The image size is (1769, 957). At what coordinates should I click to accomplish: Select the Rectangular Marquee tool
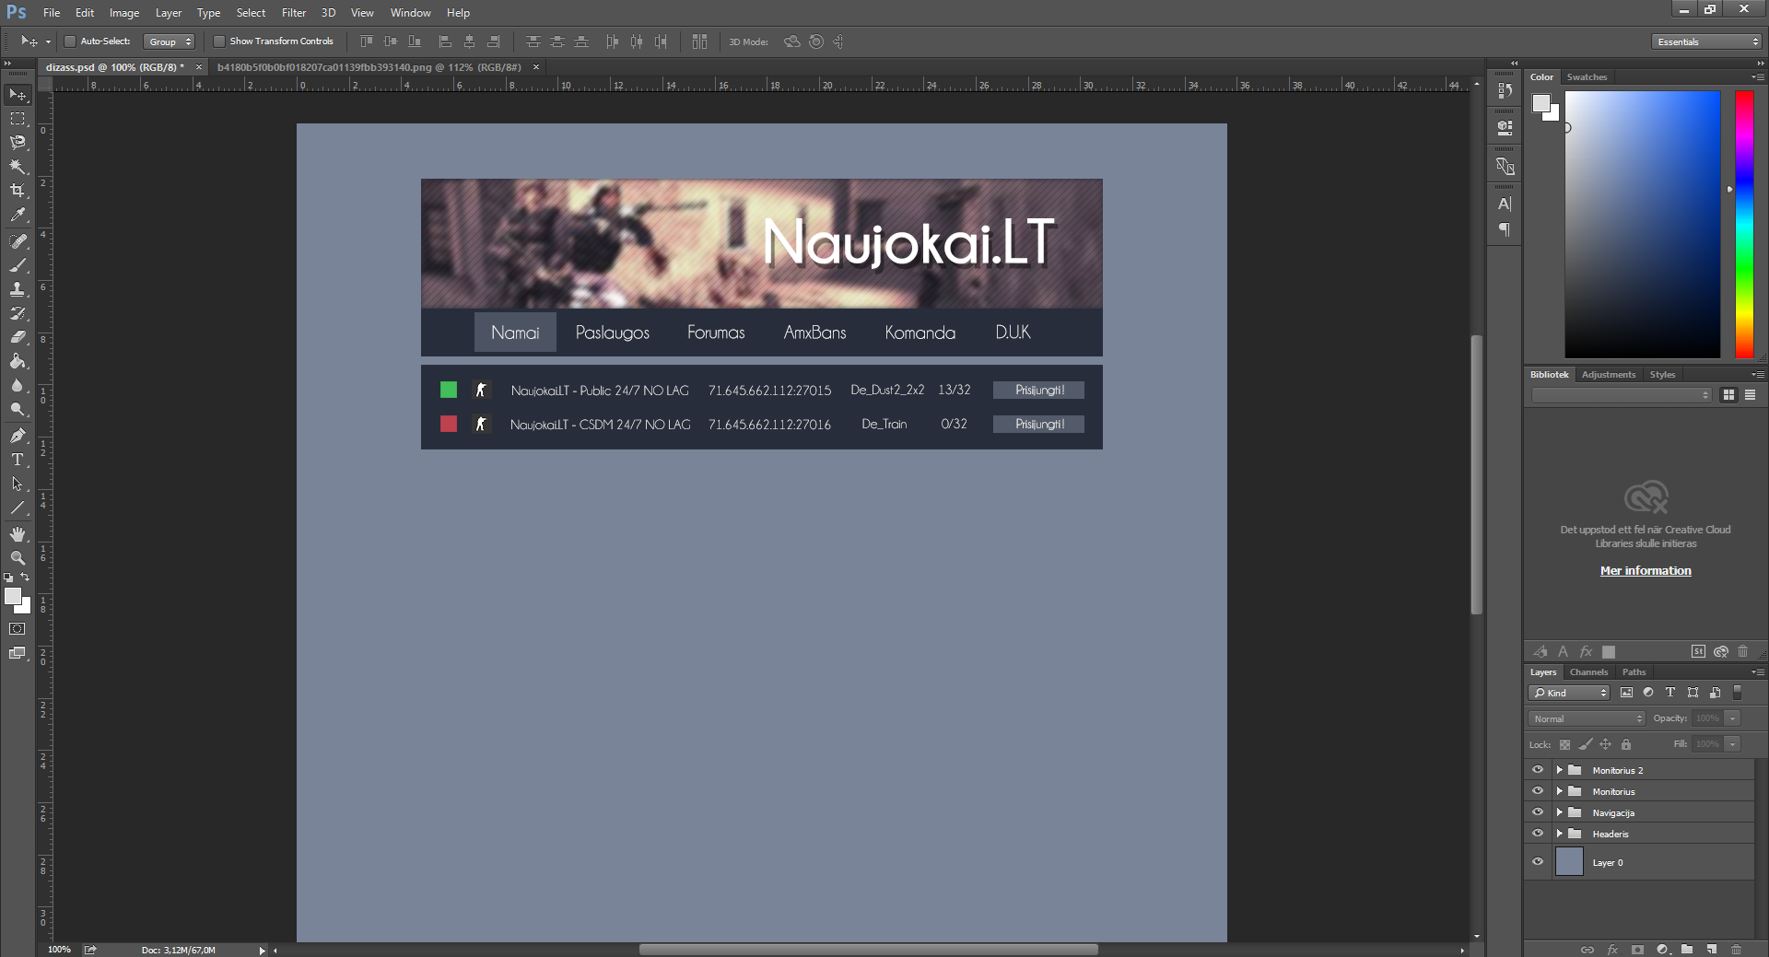[18, 119]
